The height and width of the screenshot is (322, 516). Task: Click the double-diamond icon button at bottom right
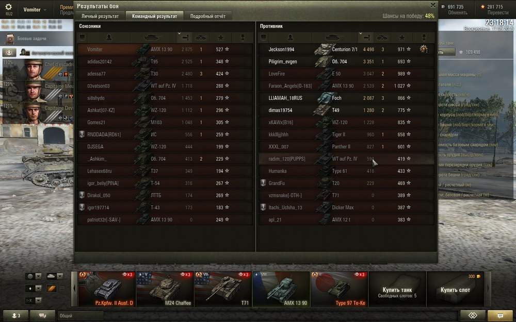[473, 315]
